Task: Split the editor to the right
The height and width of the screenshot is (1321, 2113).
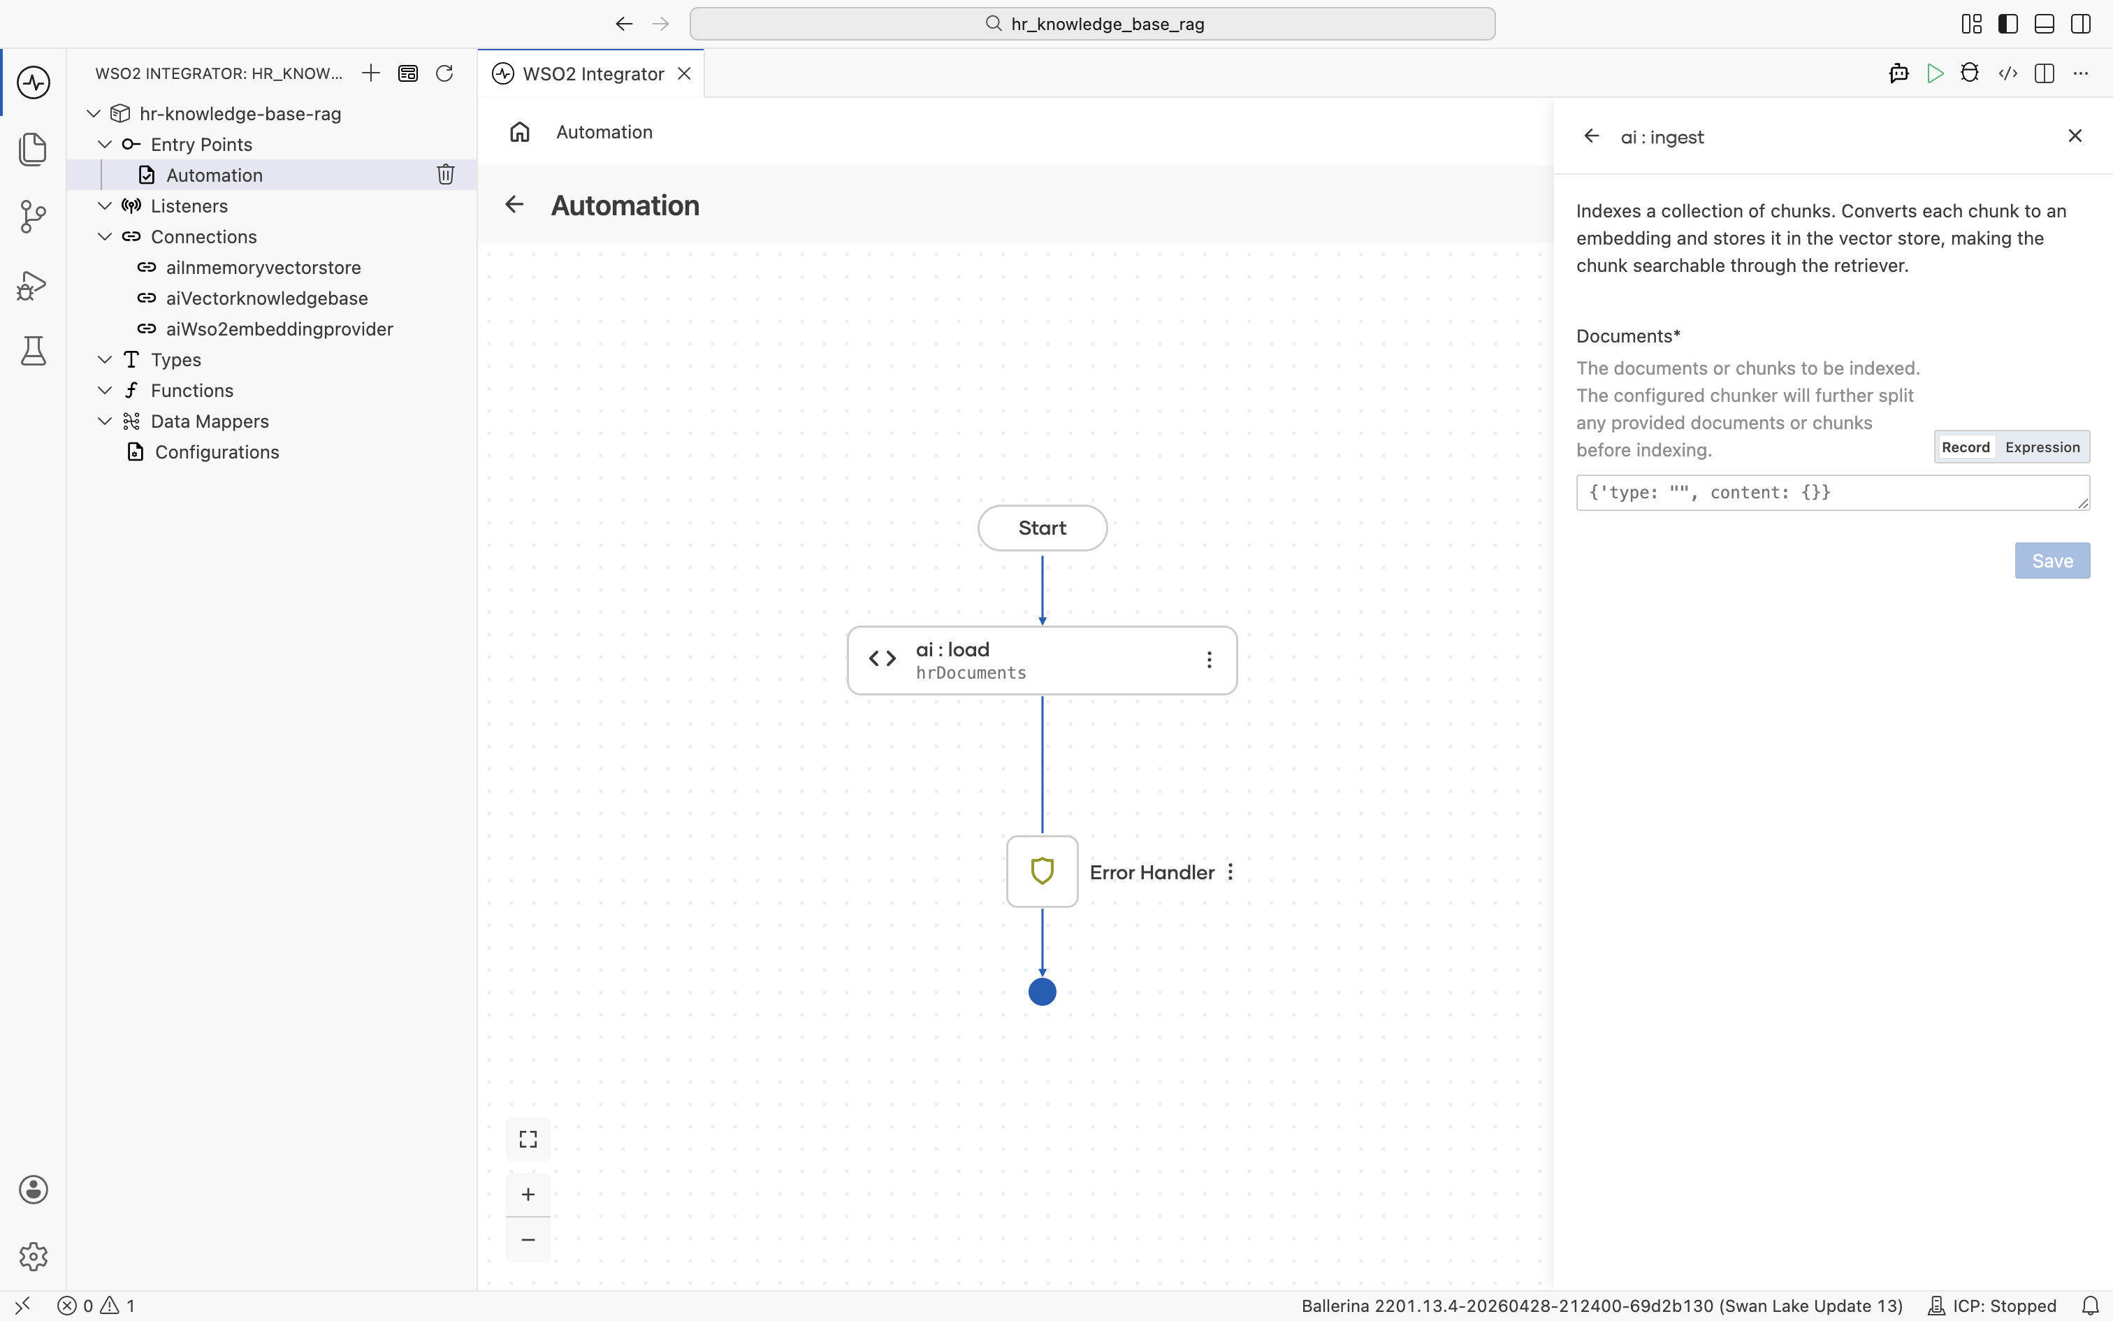Action: 2044,73
